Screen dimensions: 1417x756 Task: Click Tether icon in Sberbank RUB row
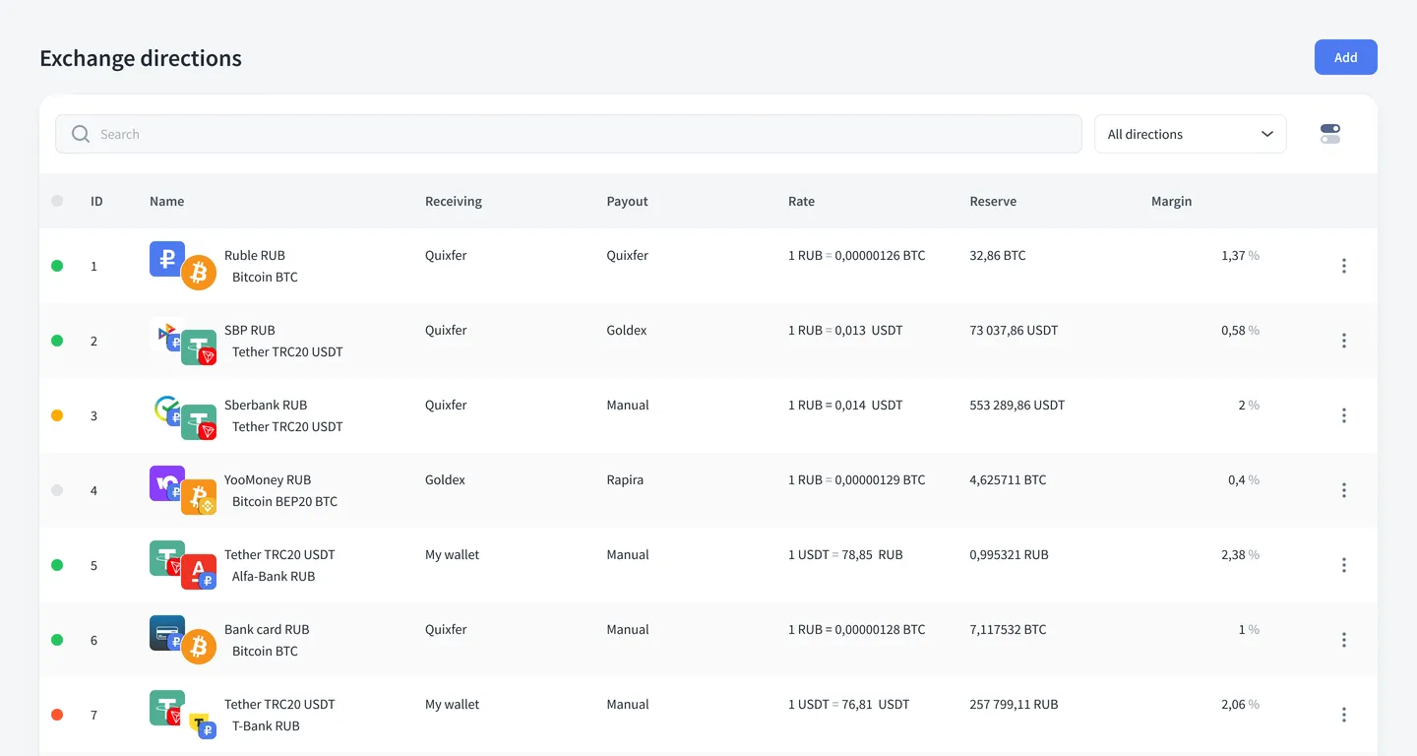pos(199,422)
